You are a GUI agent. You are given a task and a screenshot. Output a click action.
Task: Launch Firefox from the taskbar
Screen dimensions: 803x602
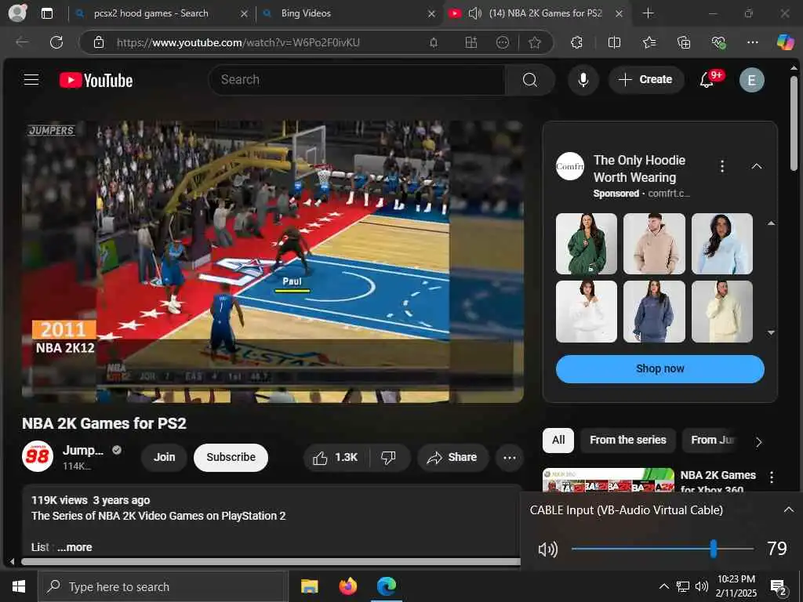(x=347, y=586)
